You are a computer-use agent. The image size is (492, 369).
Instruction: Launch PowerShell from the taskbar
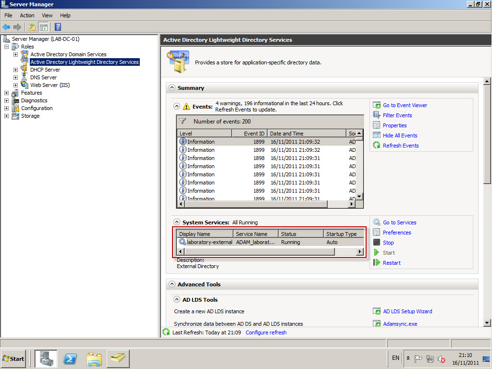click(70, 358)
